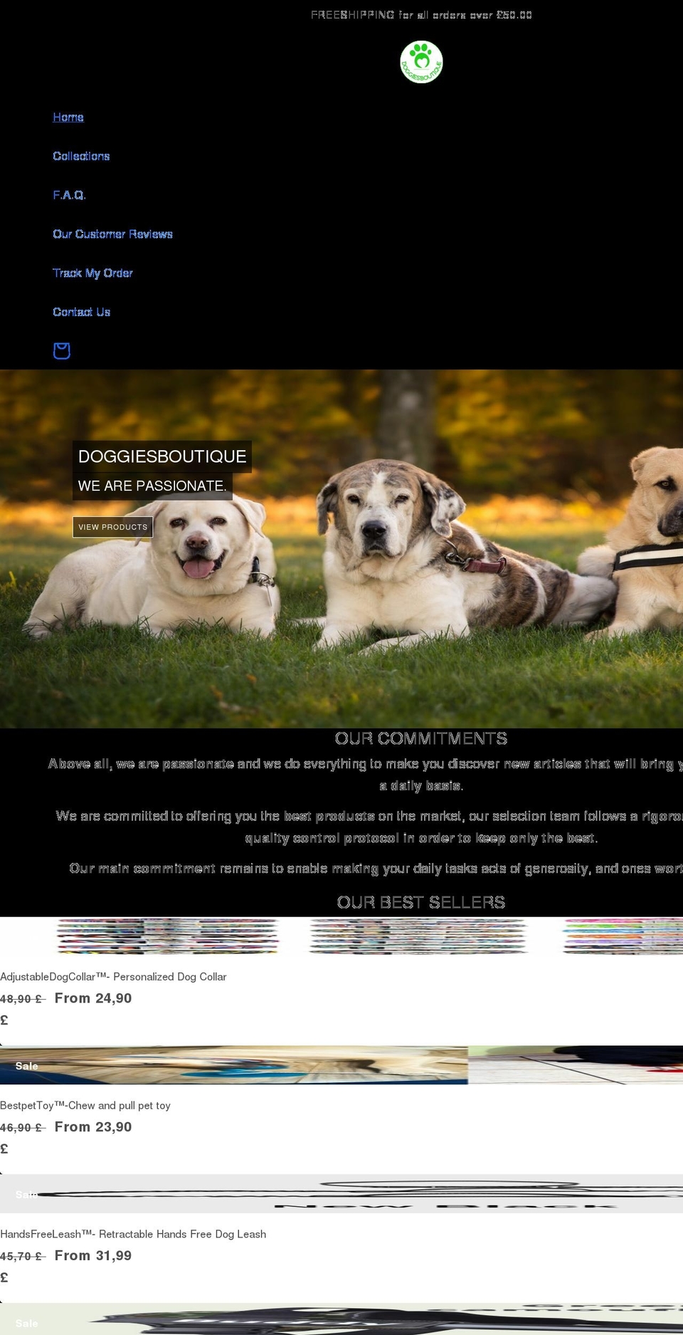Go to the Home page link
This screenshot has width=683, height=1335.
68,117
